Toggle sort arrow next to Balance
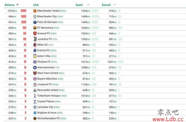Image resolution: width=186 pixels, height=122 pixels. pos(18,5)
